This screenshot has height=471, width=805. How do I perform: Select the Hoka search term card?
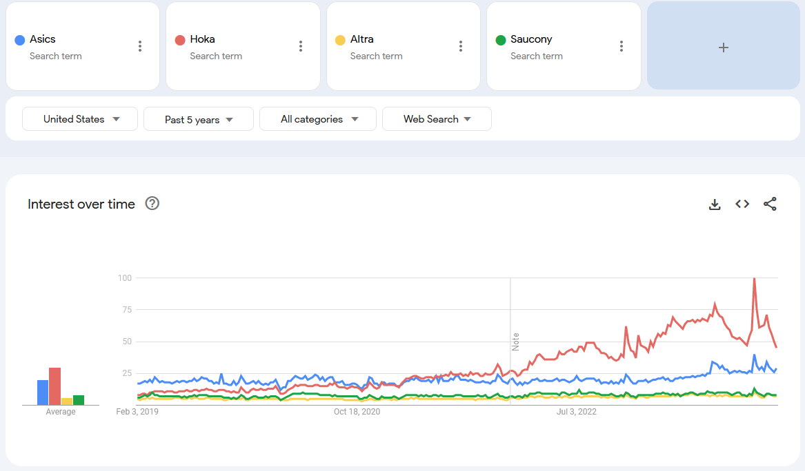pyautogui.click(x=243, y=46)
